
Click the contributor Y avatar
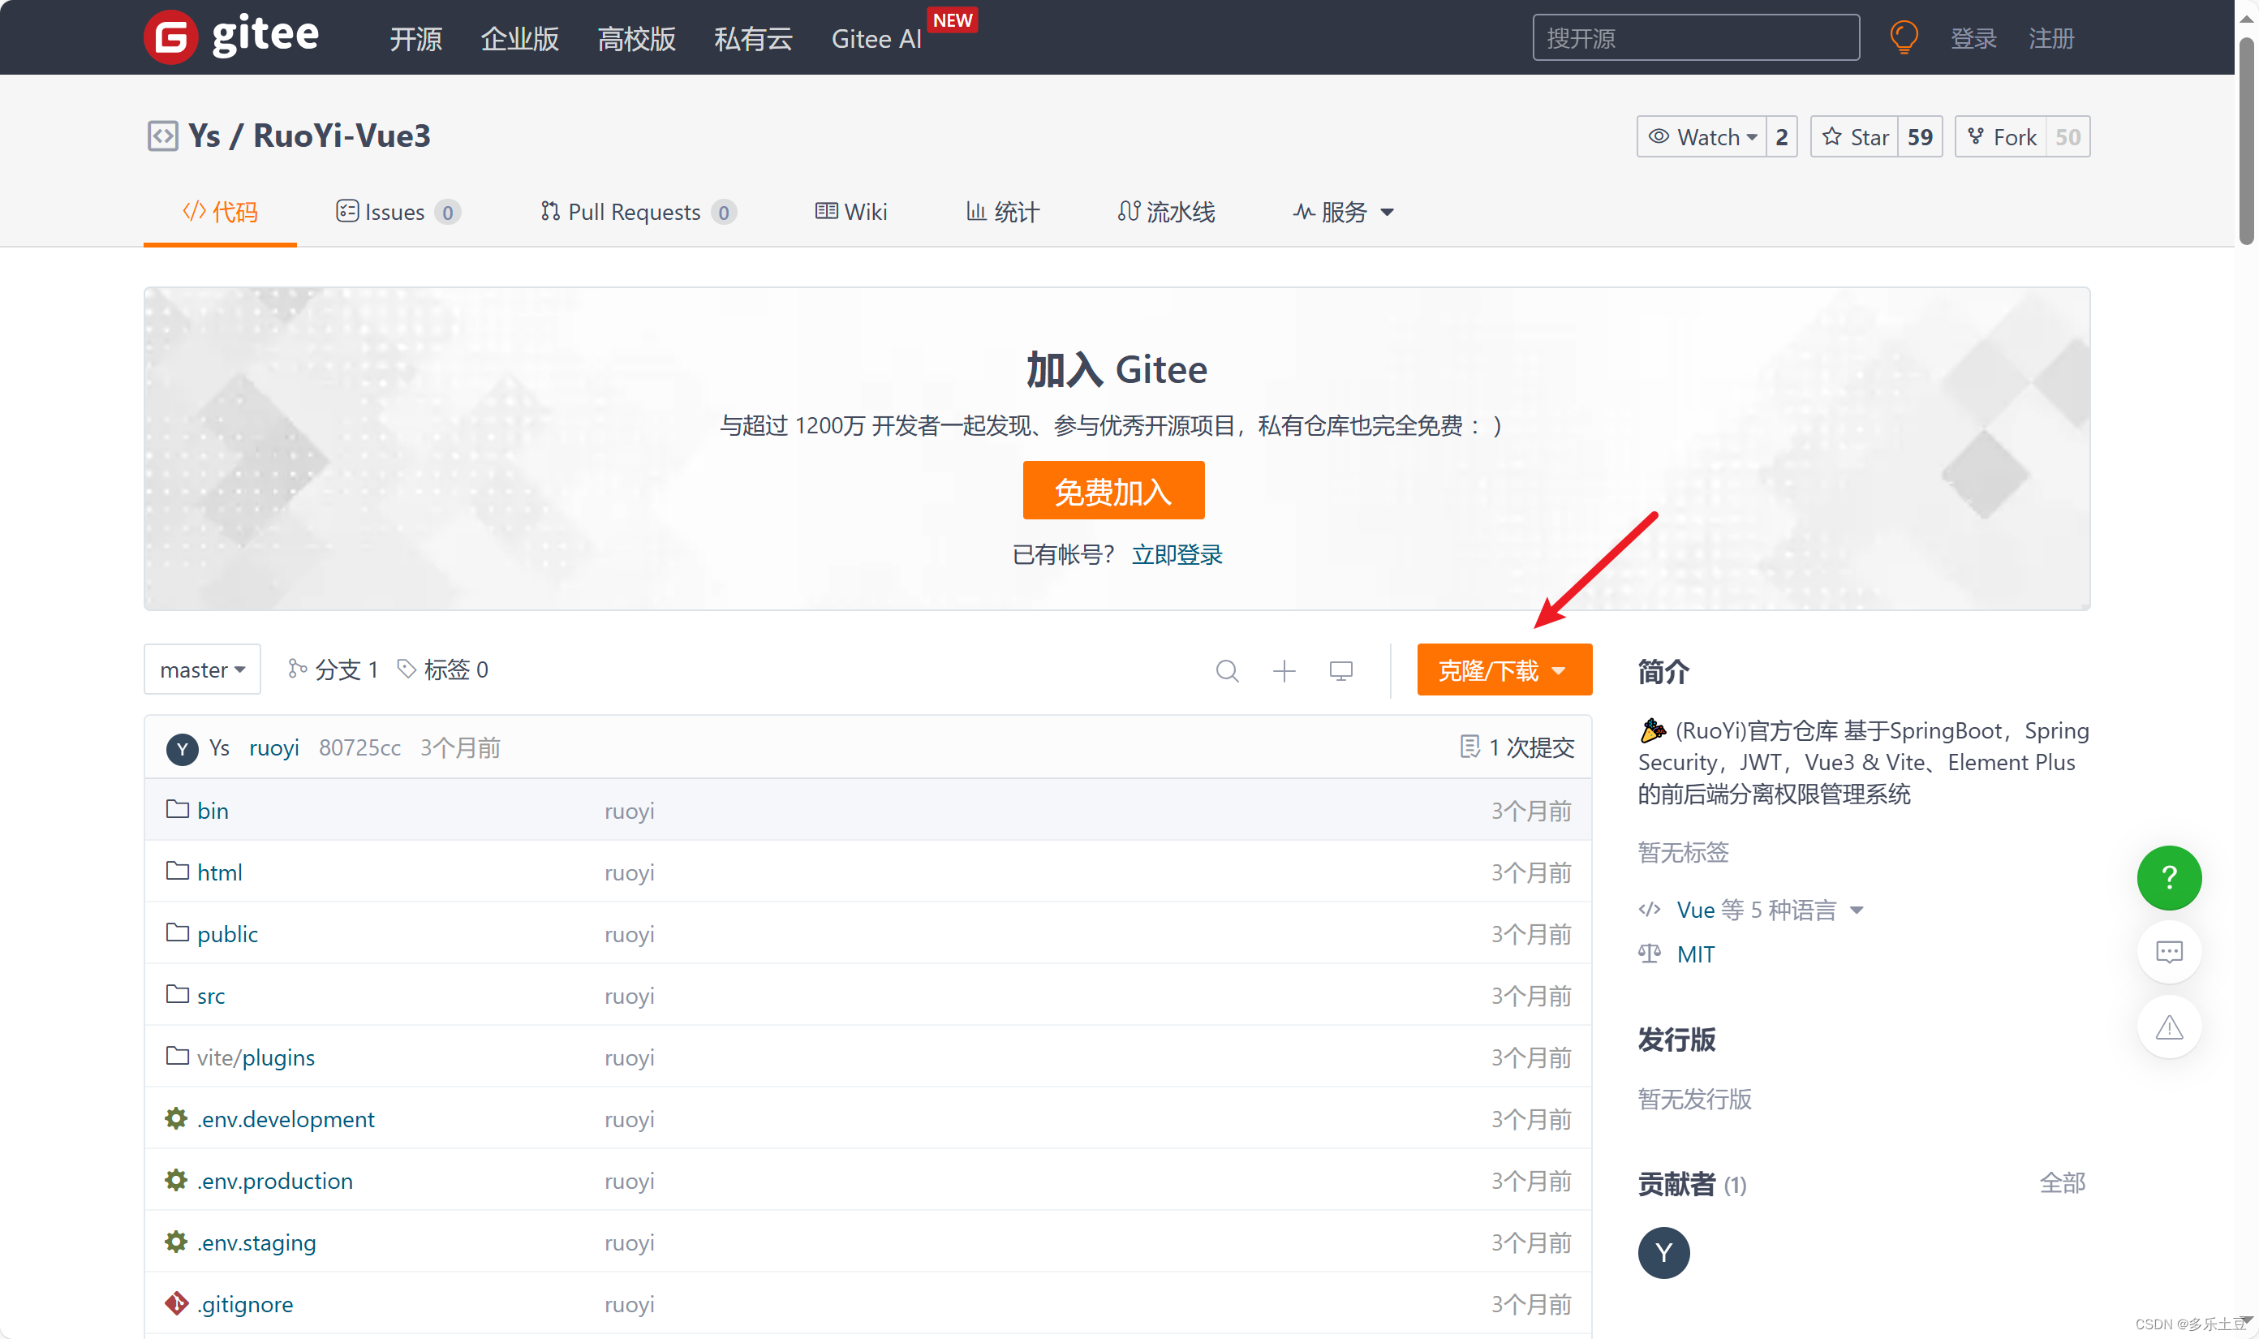(x=1663, y=1252)
